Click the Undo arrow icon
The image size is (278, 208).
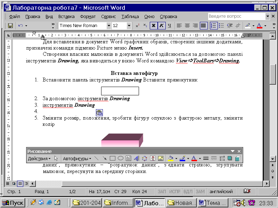21,26
